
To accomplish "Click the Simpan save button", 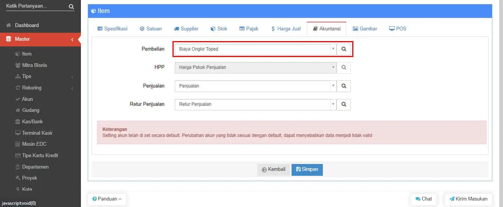I will pyautogui.click(x=307, y=170).
